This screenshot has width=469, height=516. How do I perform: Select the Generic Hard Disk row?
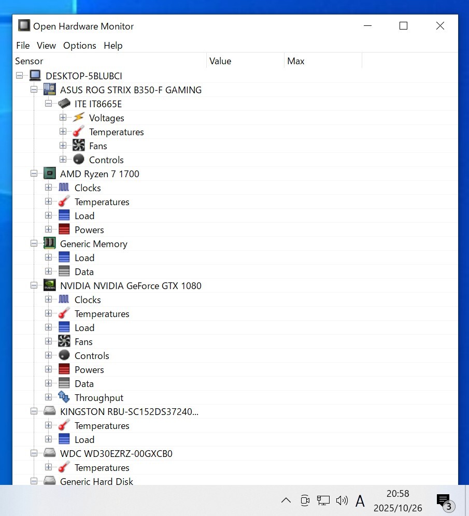tap(235, 481)
